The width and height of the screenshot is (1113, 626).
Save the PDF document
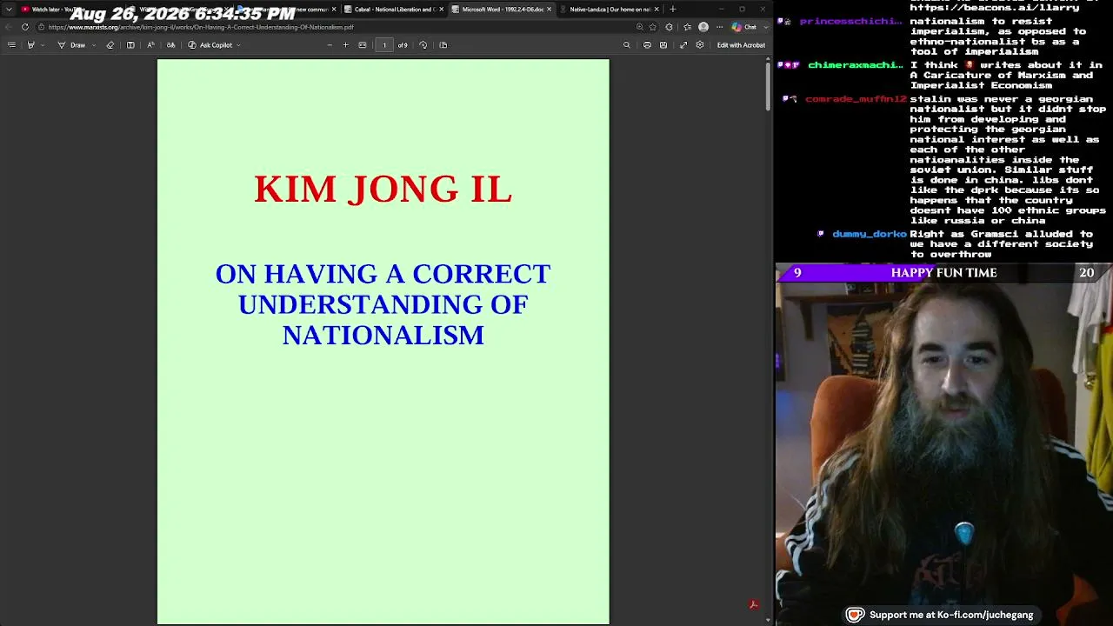663,45
